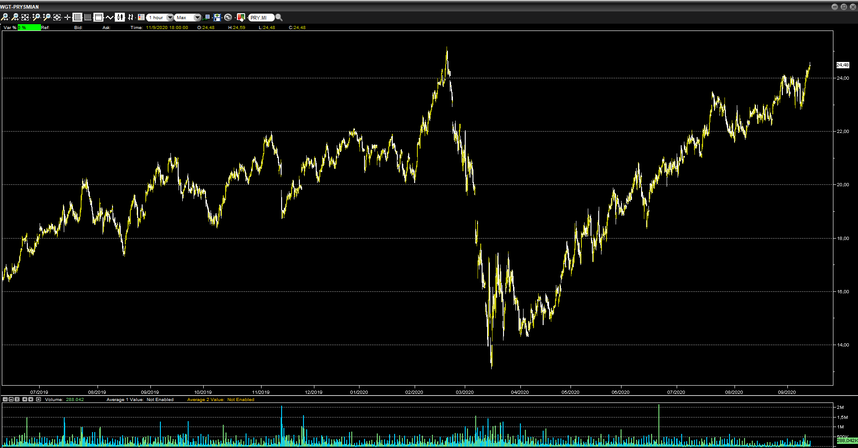
Task: Move volume panel down with arrow button
Action: click(x=31, y=399)
